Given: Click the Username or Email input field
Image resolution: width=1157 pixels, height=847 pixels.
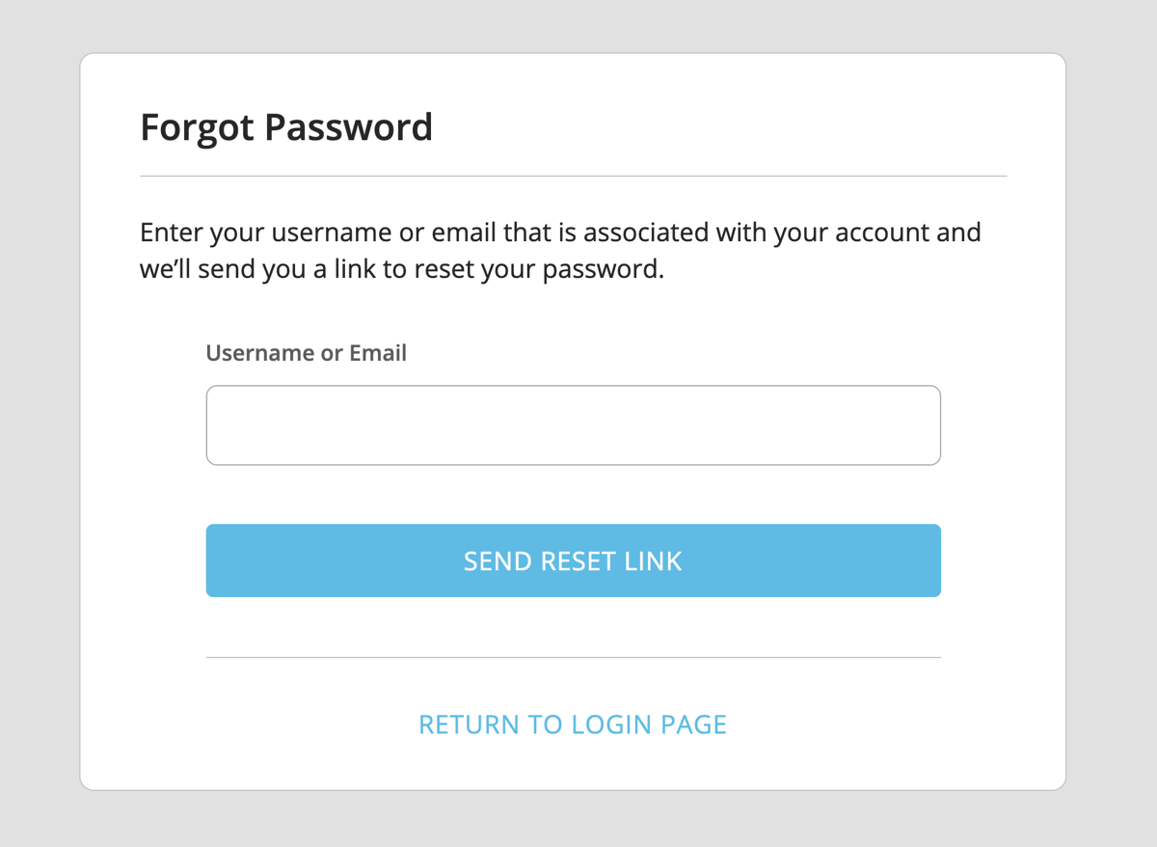Looking at the screenshot, I should click(x=573, y=425).
